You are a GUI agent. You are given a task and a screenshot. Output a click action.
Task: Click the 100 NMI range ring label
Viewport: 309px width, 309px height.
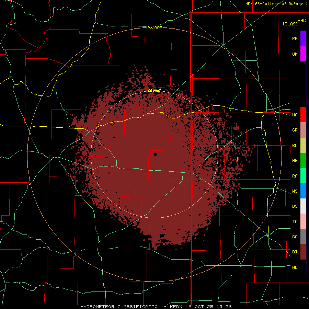pyautogui.click(x=154, y=27)
